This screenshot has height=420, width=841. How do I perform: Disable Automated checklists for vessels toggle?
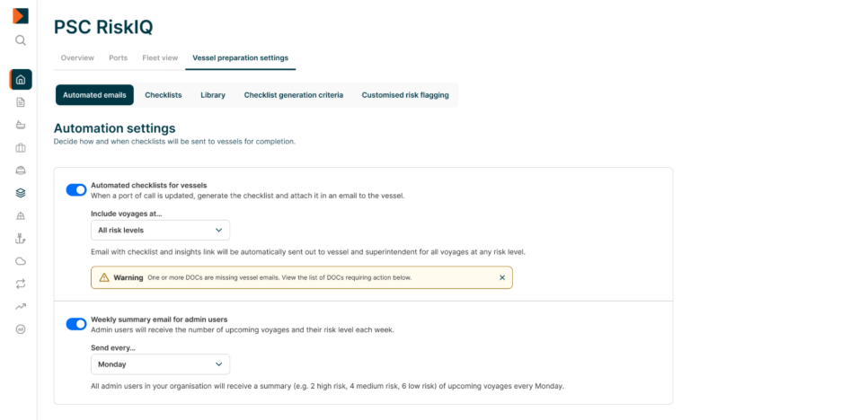[76, 189]
